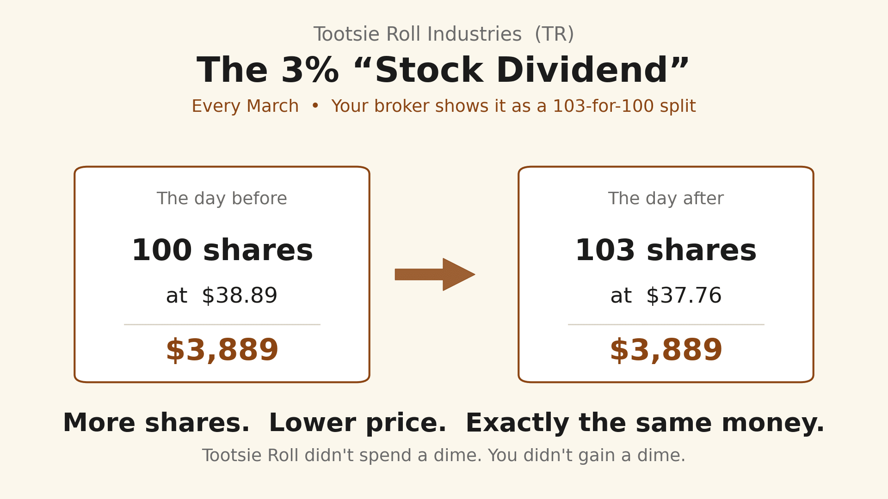This screenshot has height=499, width=888.
Task: Click the 'at $37.76' price
Action: coord(666,296)
